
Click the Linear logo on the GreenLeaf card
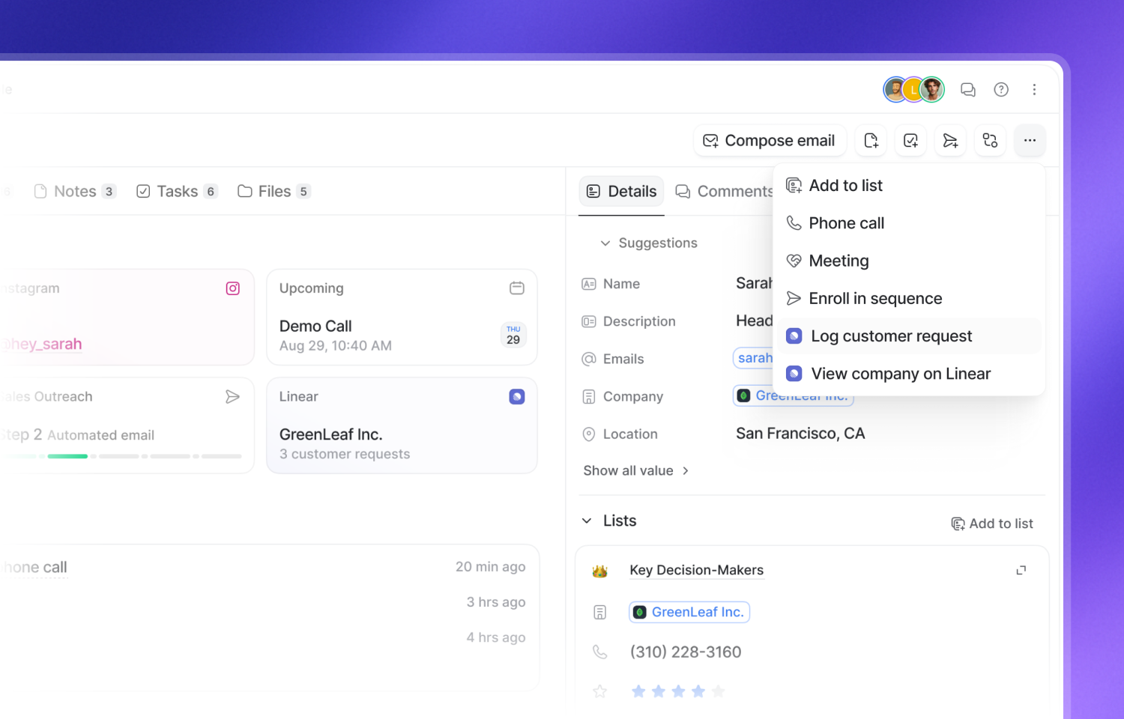click(x=516, y=396)
